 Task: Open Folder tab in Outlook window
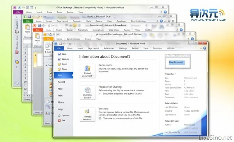coord(88,39)
